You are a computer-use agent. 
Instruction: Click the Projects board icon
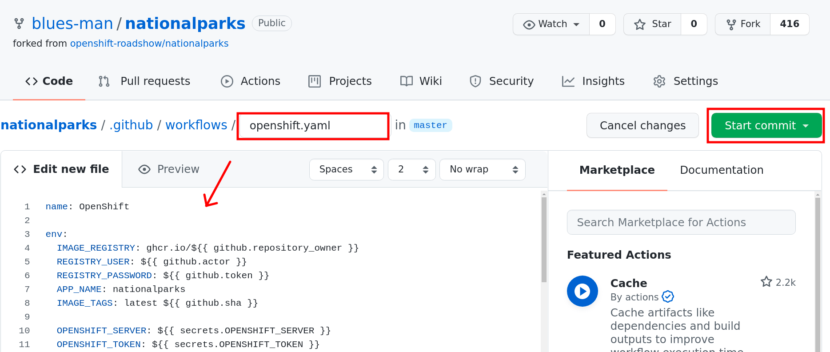(x=315, y=81)
